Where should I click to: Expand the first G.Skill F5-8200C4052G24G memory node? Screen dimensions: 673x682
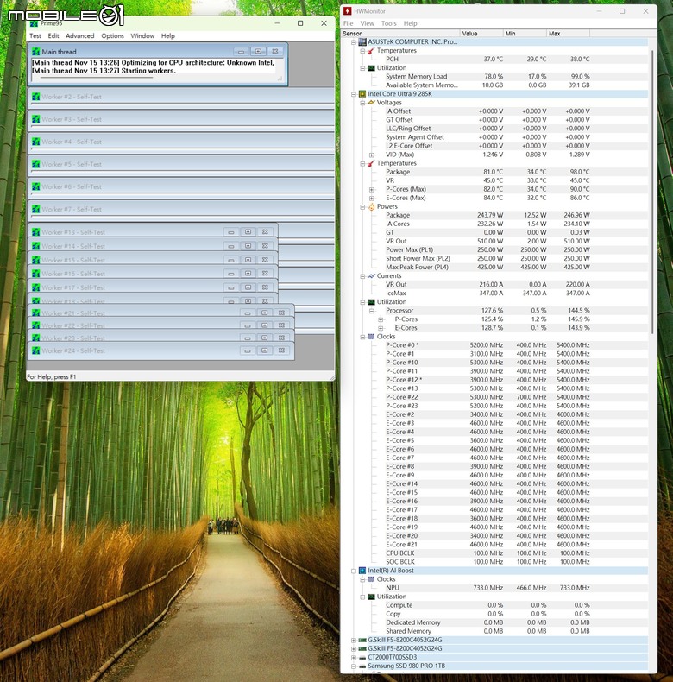353,640
